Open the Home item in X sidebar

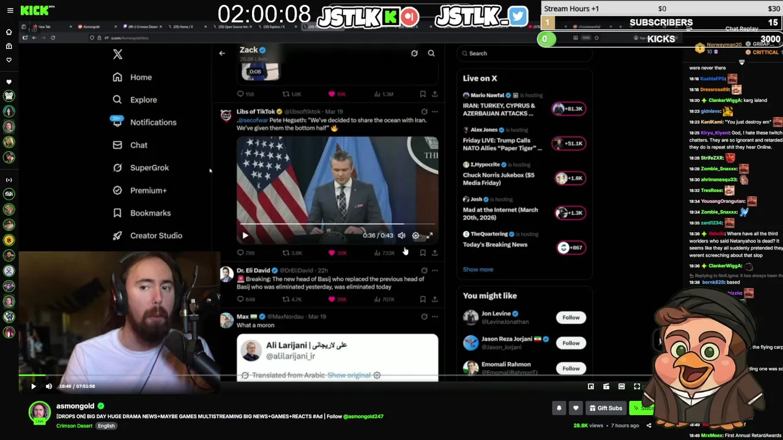pos(132,77)
